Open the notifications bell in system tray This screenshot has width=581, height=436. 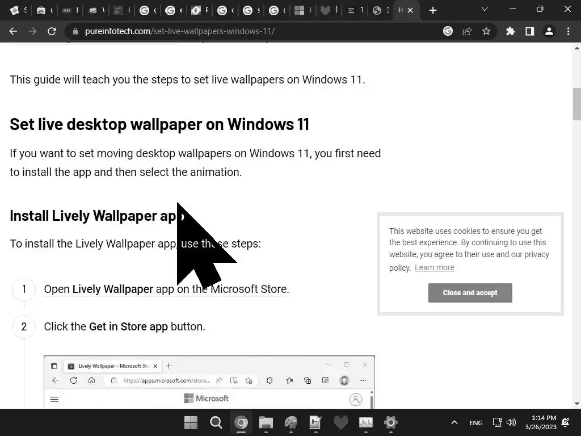pos(566,422)
